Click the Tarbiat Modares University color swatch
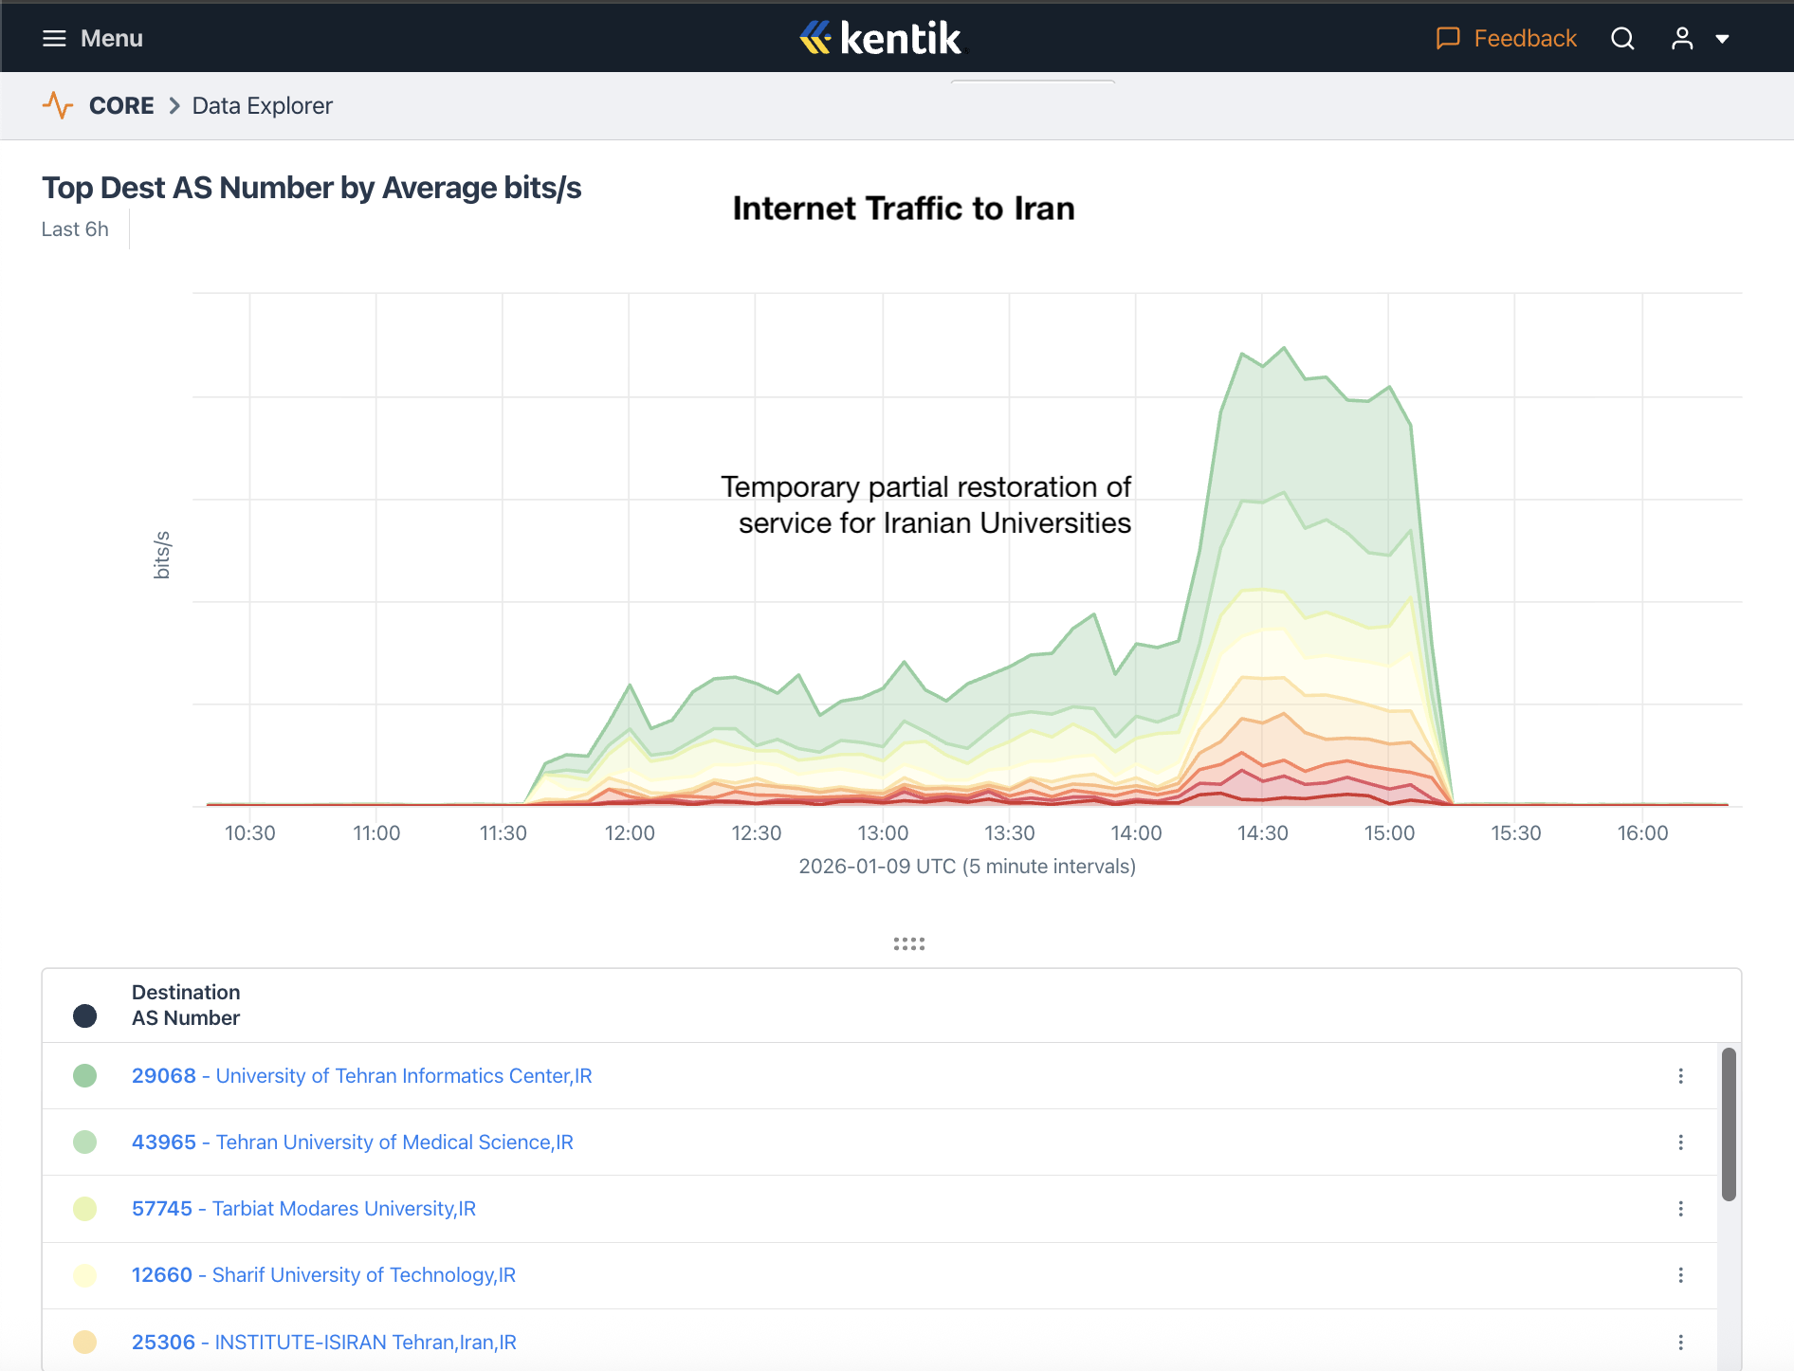 [85, 1209]
